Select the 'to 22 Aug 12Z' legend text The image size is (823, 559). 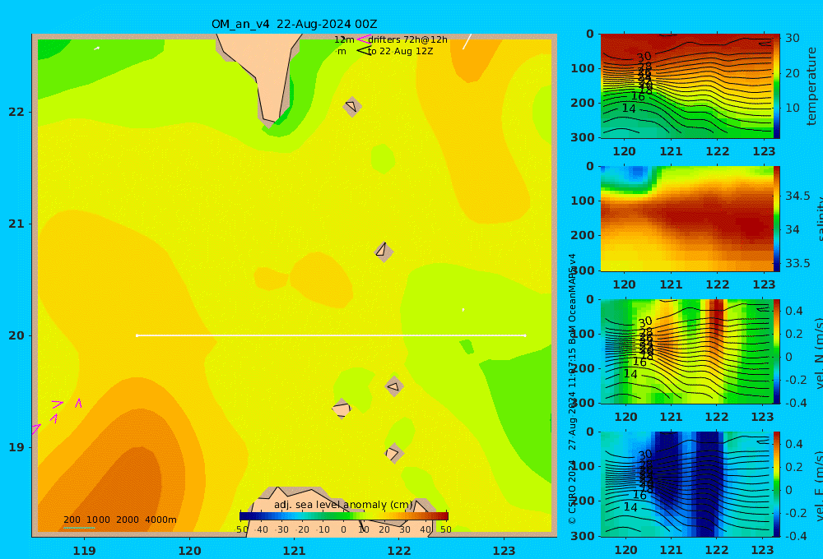[x=400, y=52]
